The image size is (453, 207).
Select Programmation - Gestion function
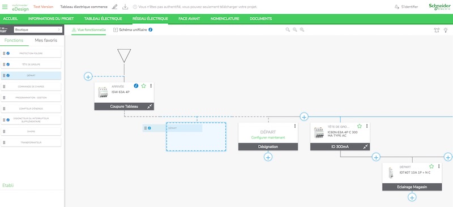(31, 98)
